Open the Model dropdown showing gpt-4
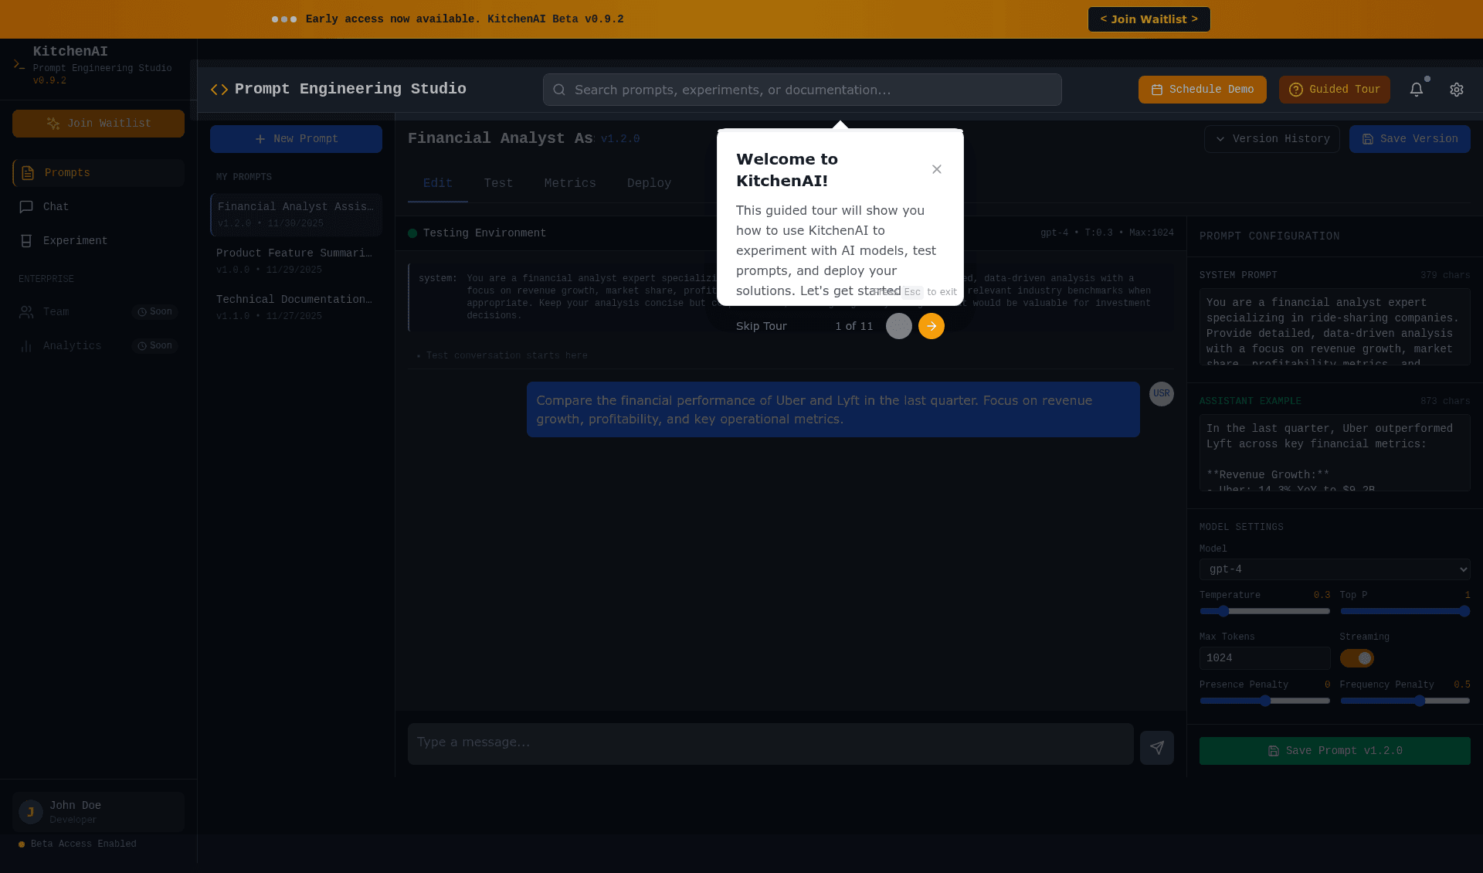This screenshot has height=873, width=1483. [1334, 569]
